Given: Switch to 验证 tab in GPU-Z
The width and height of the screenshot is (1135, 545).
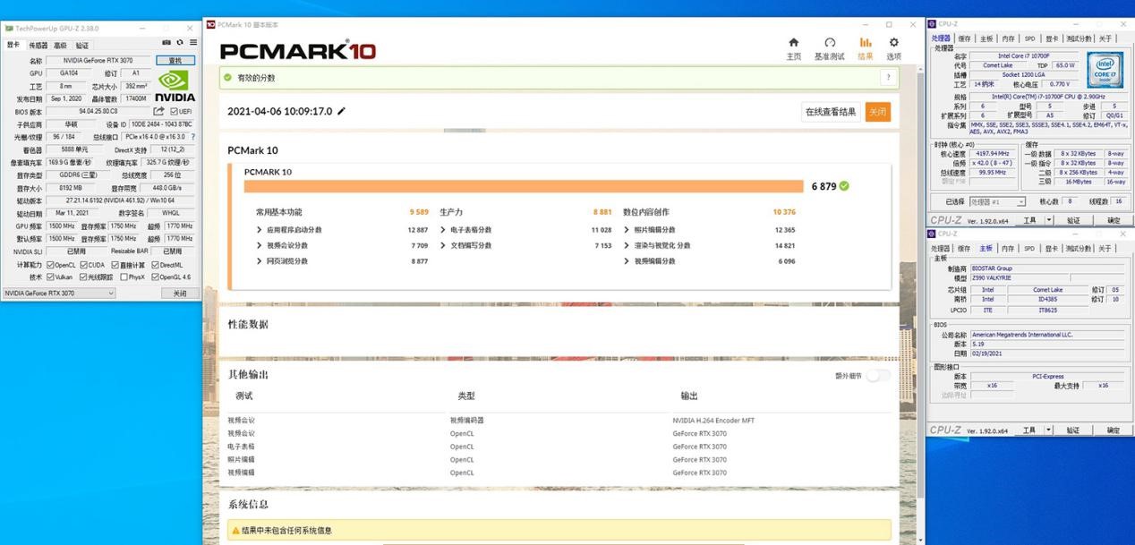Looking at the screenshot, I should 81,45.
